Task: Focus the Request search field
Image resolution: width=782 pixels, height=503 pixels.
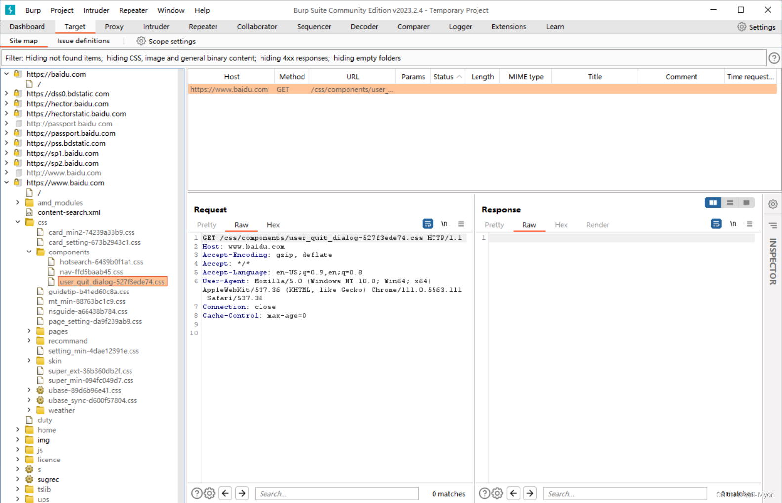Action: click(337, 493)
